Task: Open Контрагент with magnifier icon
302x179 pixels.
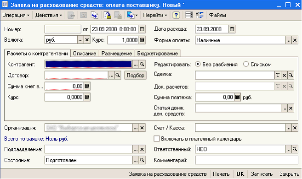Action: point(142,64)
